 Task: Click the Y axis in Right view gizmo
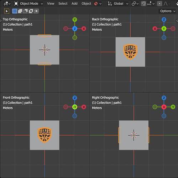pyautogui.click(x=173, y=107)
